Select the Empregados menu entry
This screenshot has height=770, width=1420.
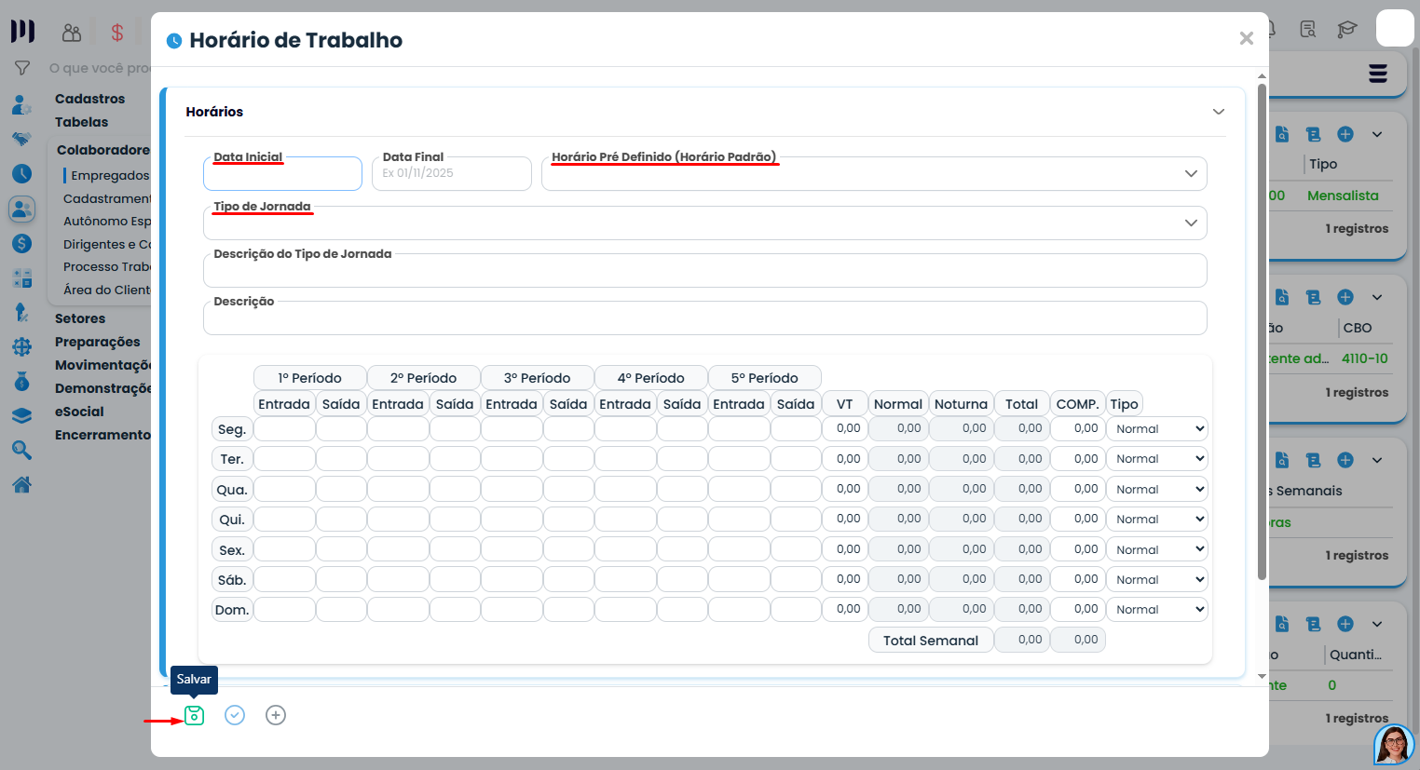[112, 174]
